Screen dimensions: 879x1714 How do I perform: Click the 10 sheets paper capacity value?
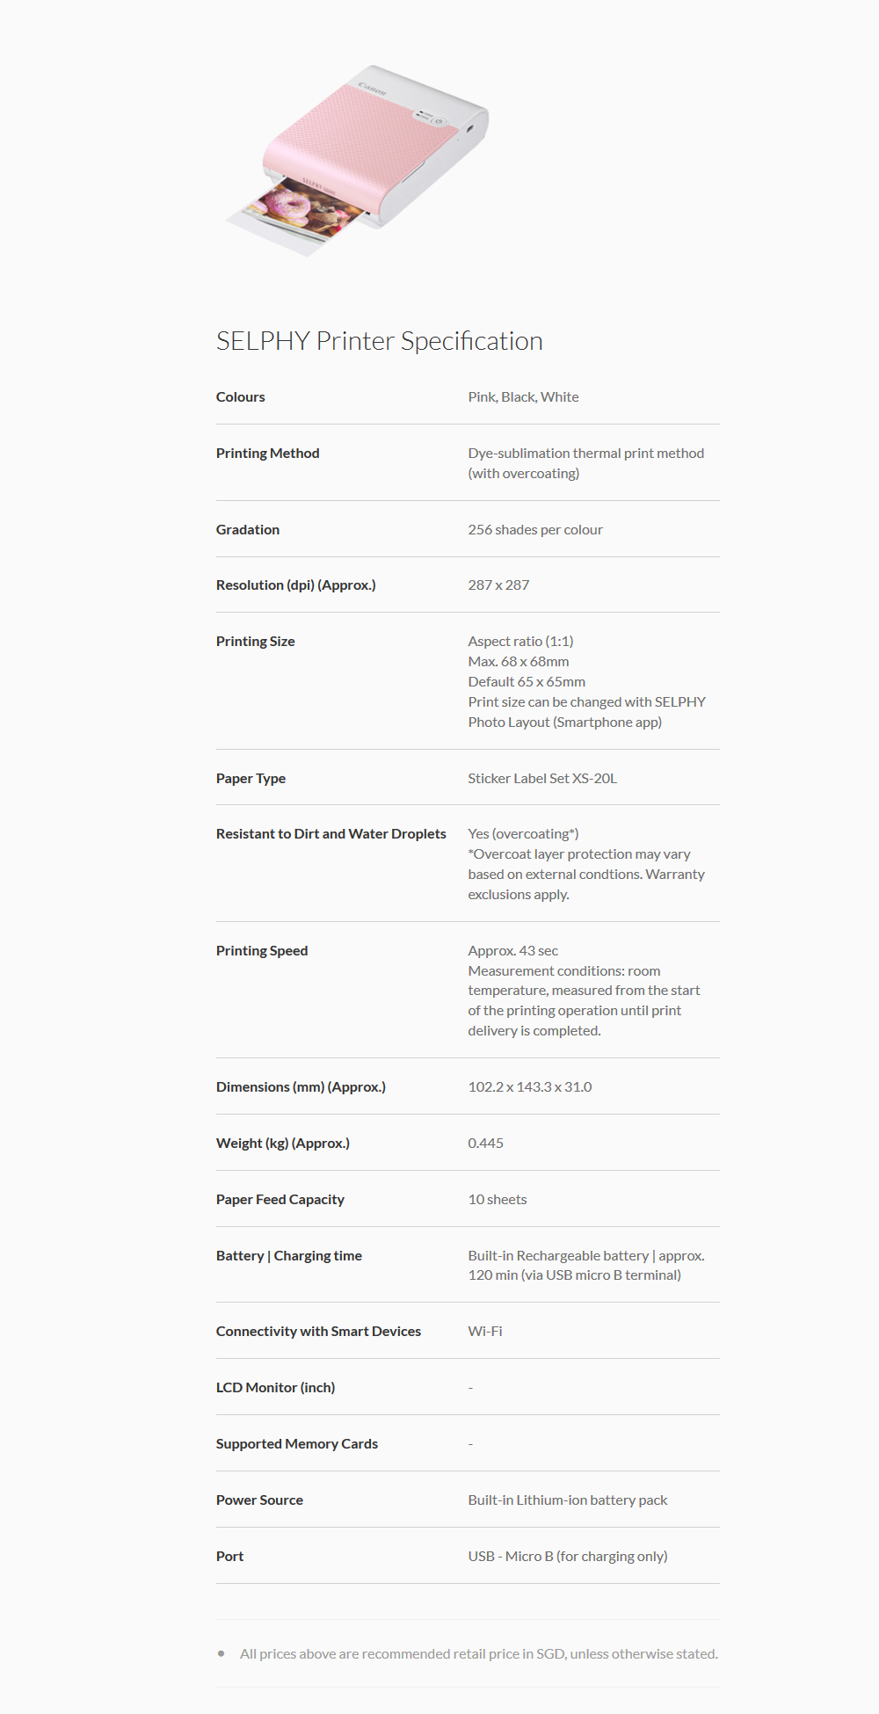pyautogui.click(x=497, y=1200)
